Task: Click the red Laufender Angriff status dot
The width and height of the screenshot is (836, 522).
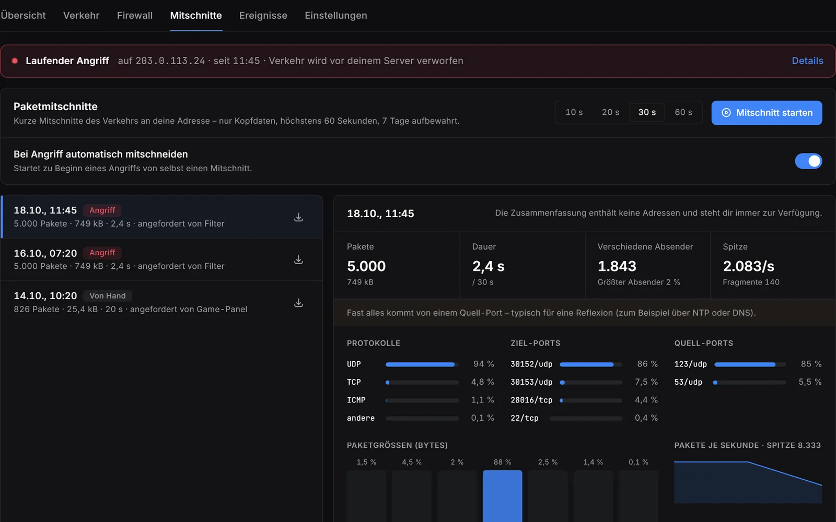Action: point(15,61)
